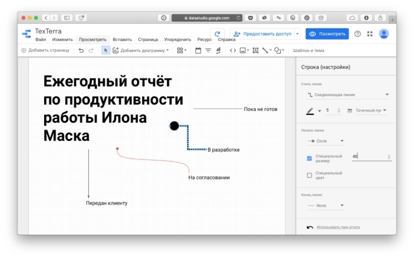Select the 'На согласовании' text label
The image size is (414, 258).
click(209, 177)
